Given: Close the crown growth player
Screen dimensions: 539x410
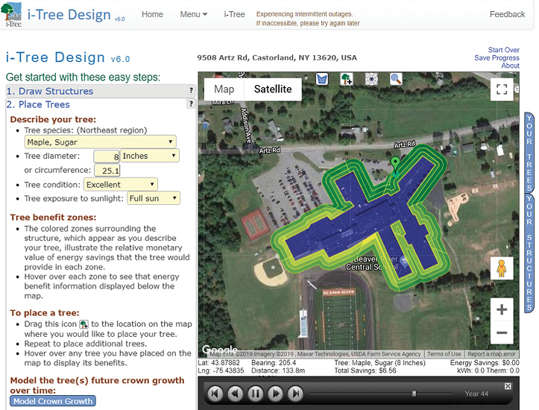Looking at the screenshot, I should pyautogui.click(x=508, y=386).
